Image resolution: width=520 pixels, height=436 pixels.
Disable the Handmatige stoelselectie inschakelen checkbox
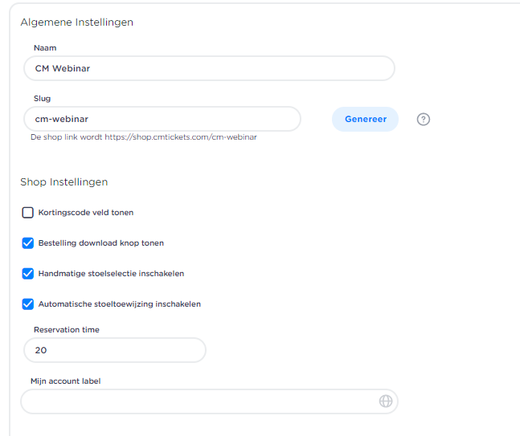click(28, 274)
